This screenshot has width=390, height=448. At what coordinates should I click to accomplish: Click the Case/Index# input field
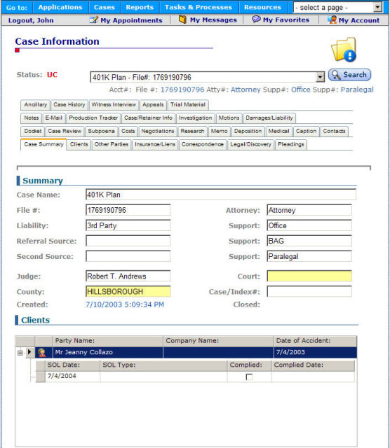pyautogui.click(x=309, y=292)
